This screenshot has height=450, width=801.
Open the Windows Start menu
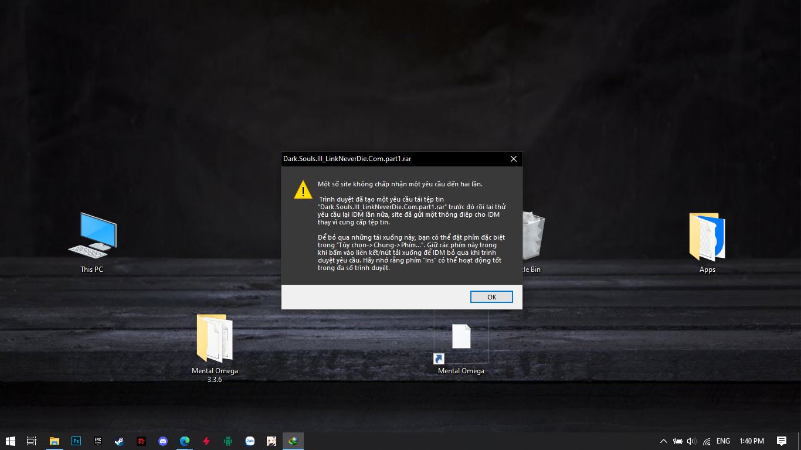[x=11, y=441]
